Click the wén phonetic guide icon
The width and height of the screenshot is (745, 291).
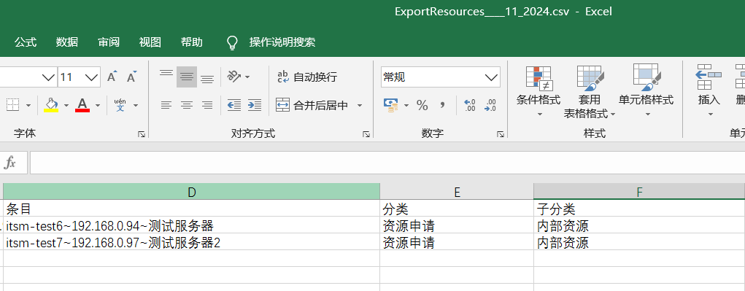point(120,104)
